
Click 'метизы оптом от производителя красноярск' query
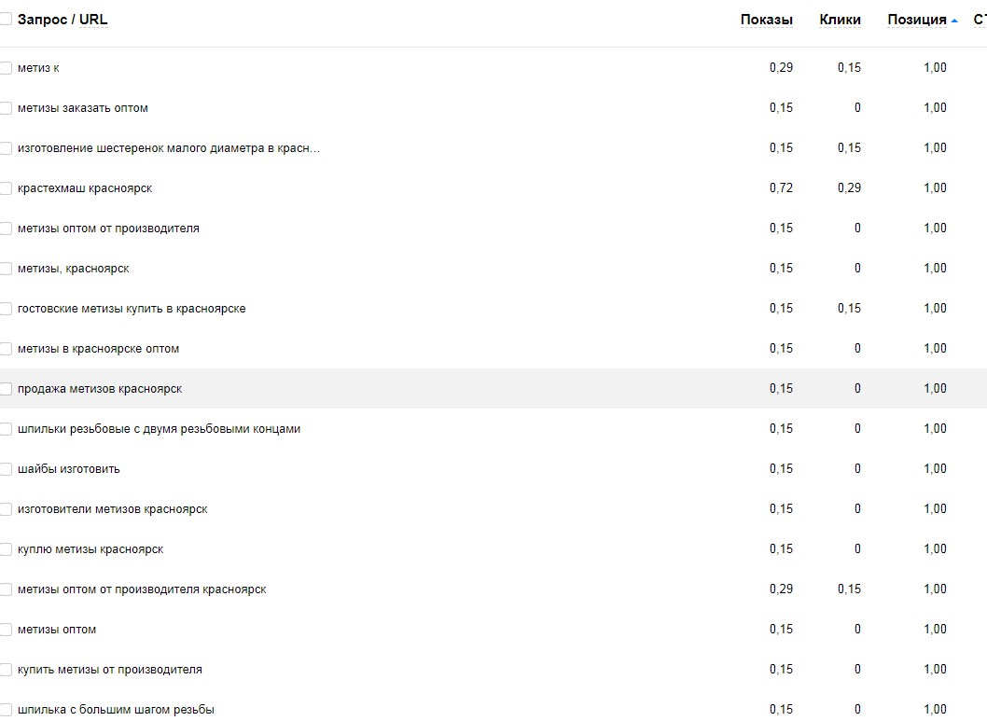tap(142, 589)
